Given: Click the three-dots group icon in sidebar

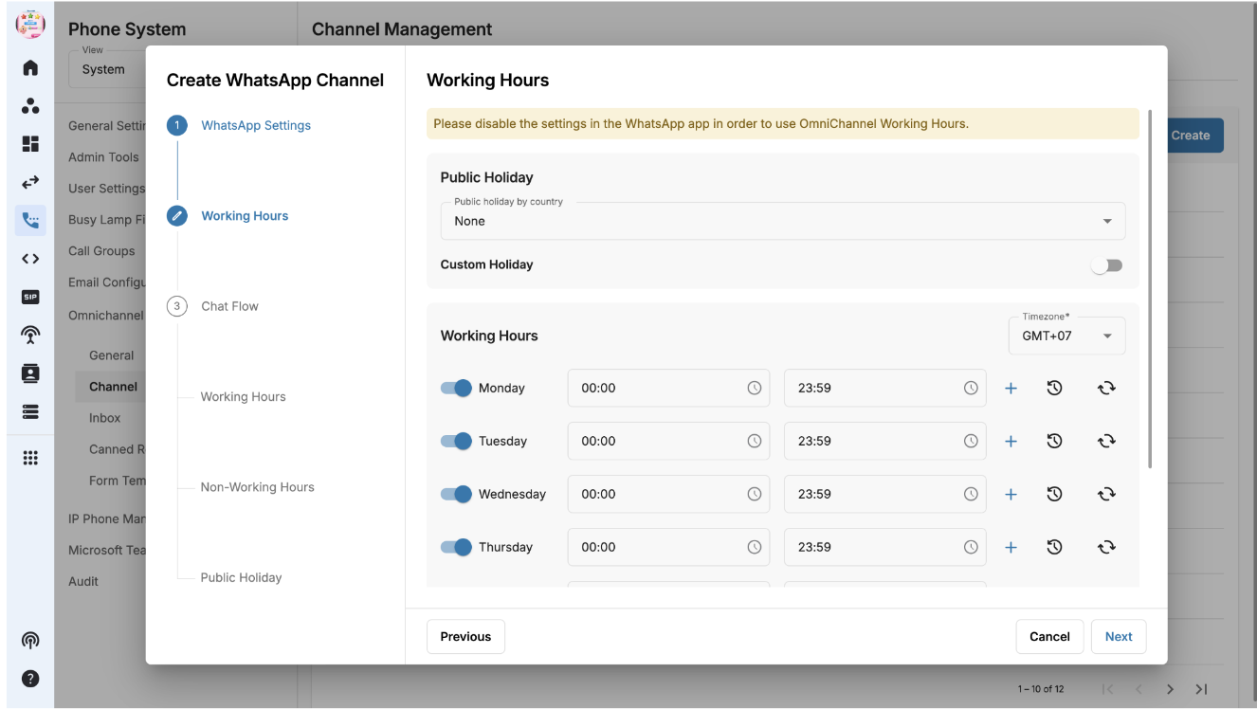Looking at the screenshot, I should (x=30, y=105).
